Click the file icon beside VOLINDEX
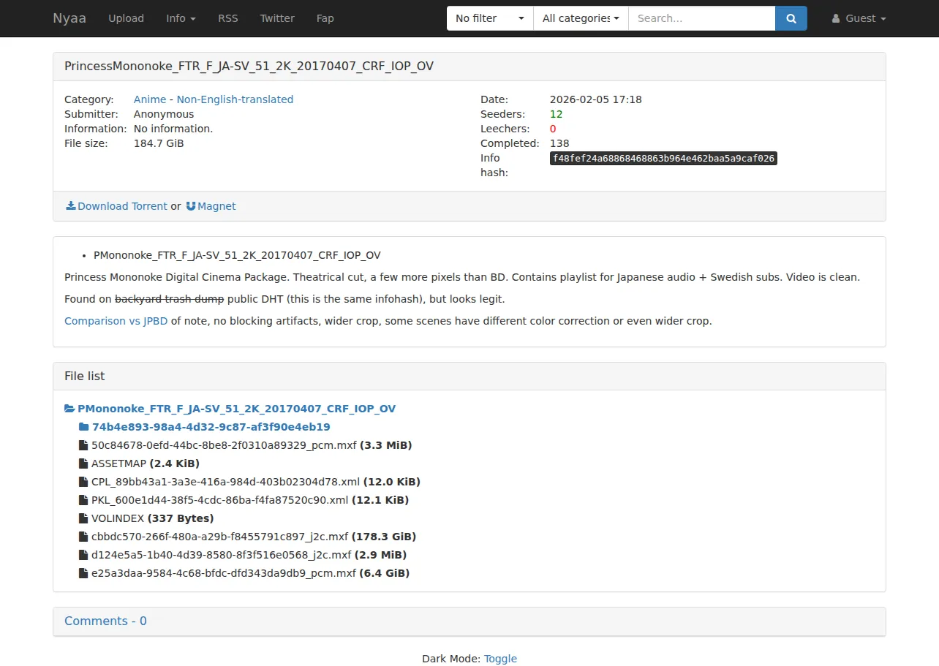 click(x=83, y=518)
